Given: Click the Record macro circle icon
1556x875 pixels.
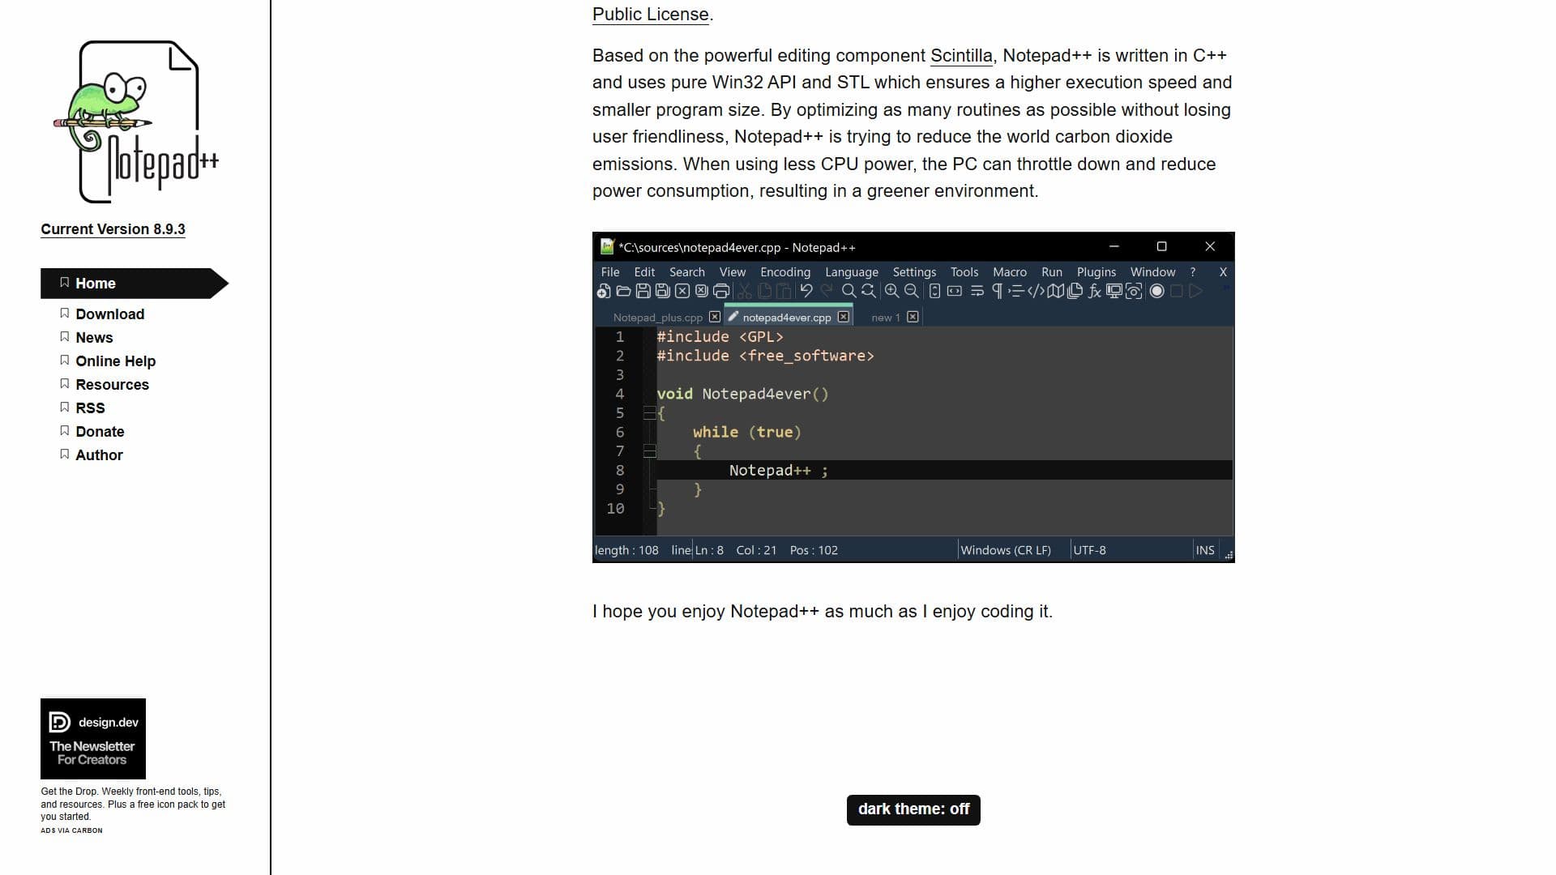Looking at the screenshot, I should [x=1156, y=291].
